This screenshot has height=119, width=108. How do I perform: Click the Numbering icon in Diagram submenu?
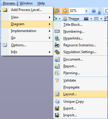coord(57,31)
